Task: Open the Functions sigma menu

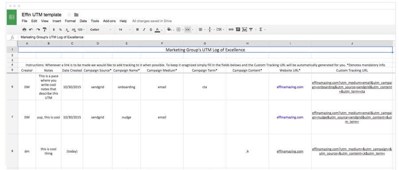Action: [x=261, y=30]
